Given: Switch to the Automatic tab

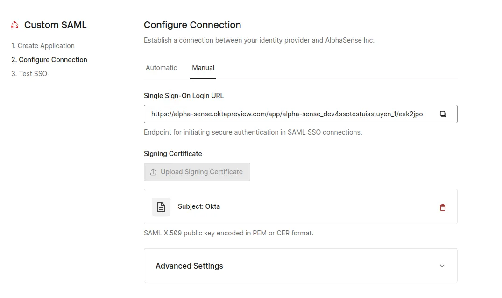Looking at the screenshot, I should [x=161, y=68].
